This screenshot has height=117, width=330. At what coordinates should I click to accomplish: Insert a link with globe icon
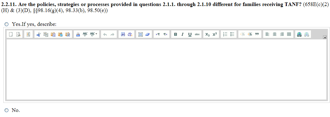299,34
